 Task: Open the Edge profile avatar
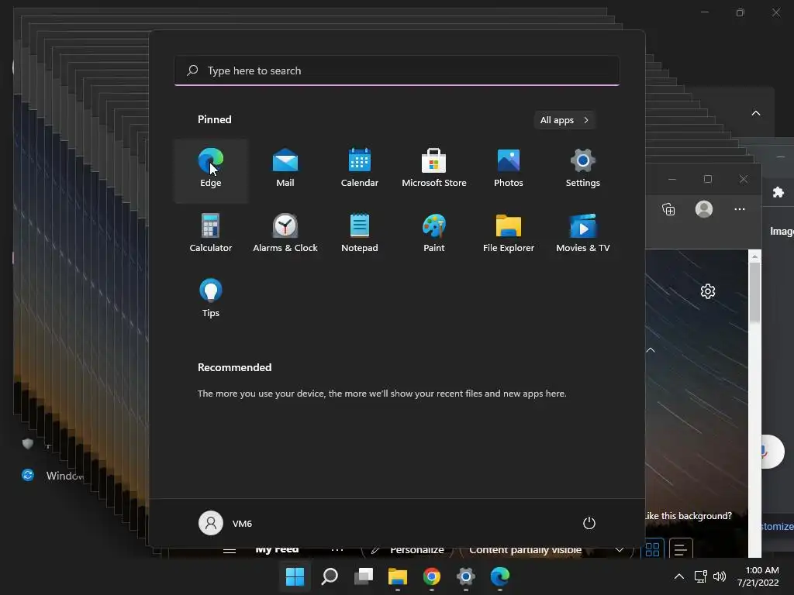tap(704, 209)
